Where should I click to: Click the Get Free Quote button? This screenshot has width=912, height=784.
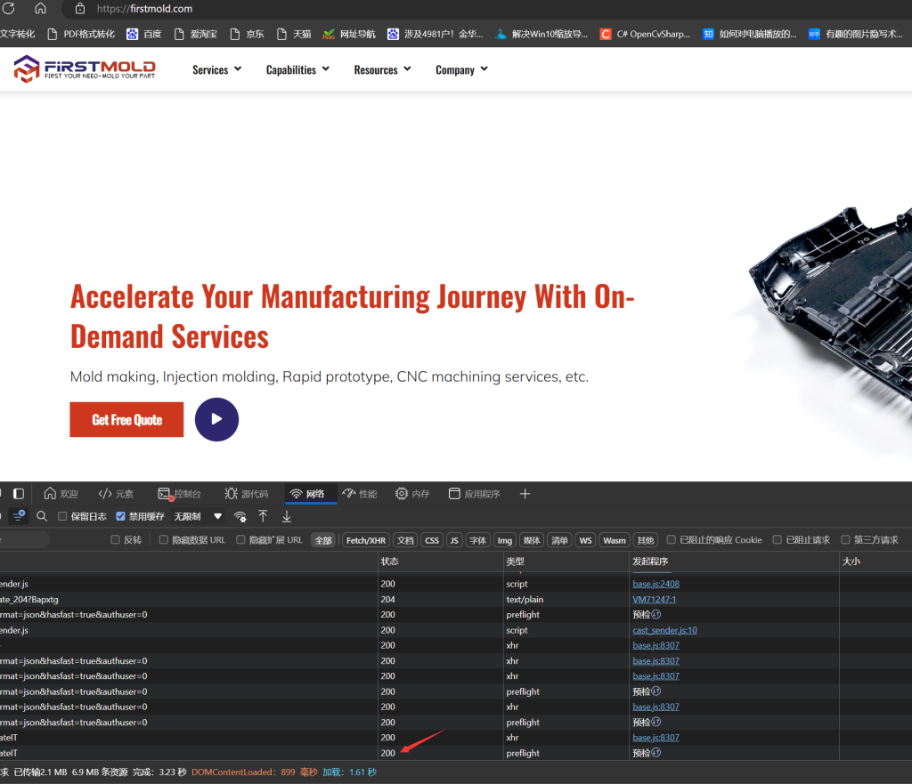click(126, 420)
